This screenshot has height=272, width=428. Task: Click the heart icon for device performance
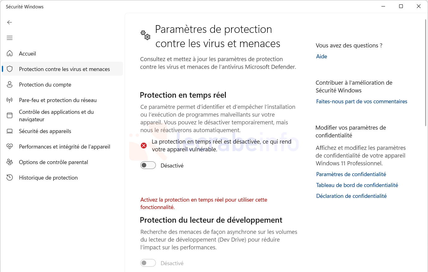pos(10,146)
